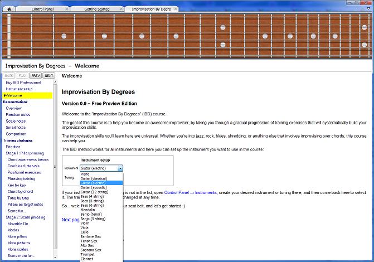Collapse the Instrument dropdown arrow
This screenshot has width=374, height=262.
coord(120,168)
